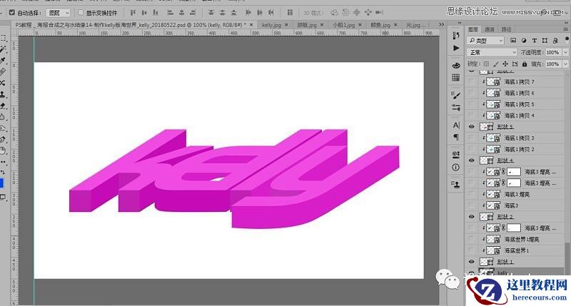The height and width of the screenshot is (306, 571).
Task: Switch to the 鲸鱼.jpg document tab
Action: click(x=380, y=25)
